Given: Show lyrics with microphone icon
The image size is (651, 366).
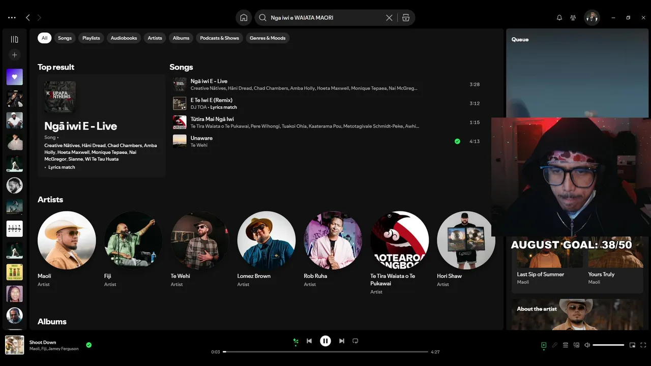Looking at the screenshot, I should (555, 345).
